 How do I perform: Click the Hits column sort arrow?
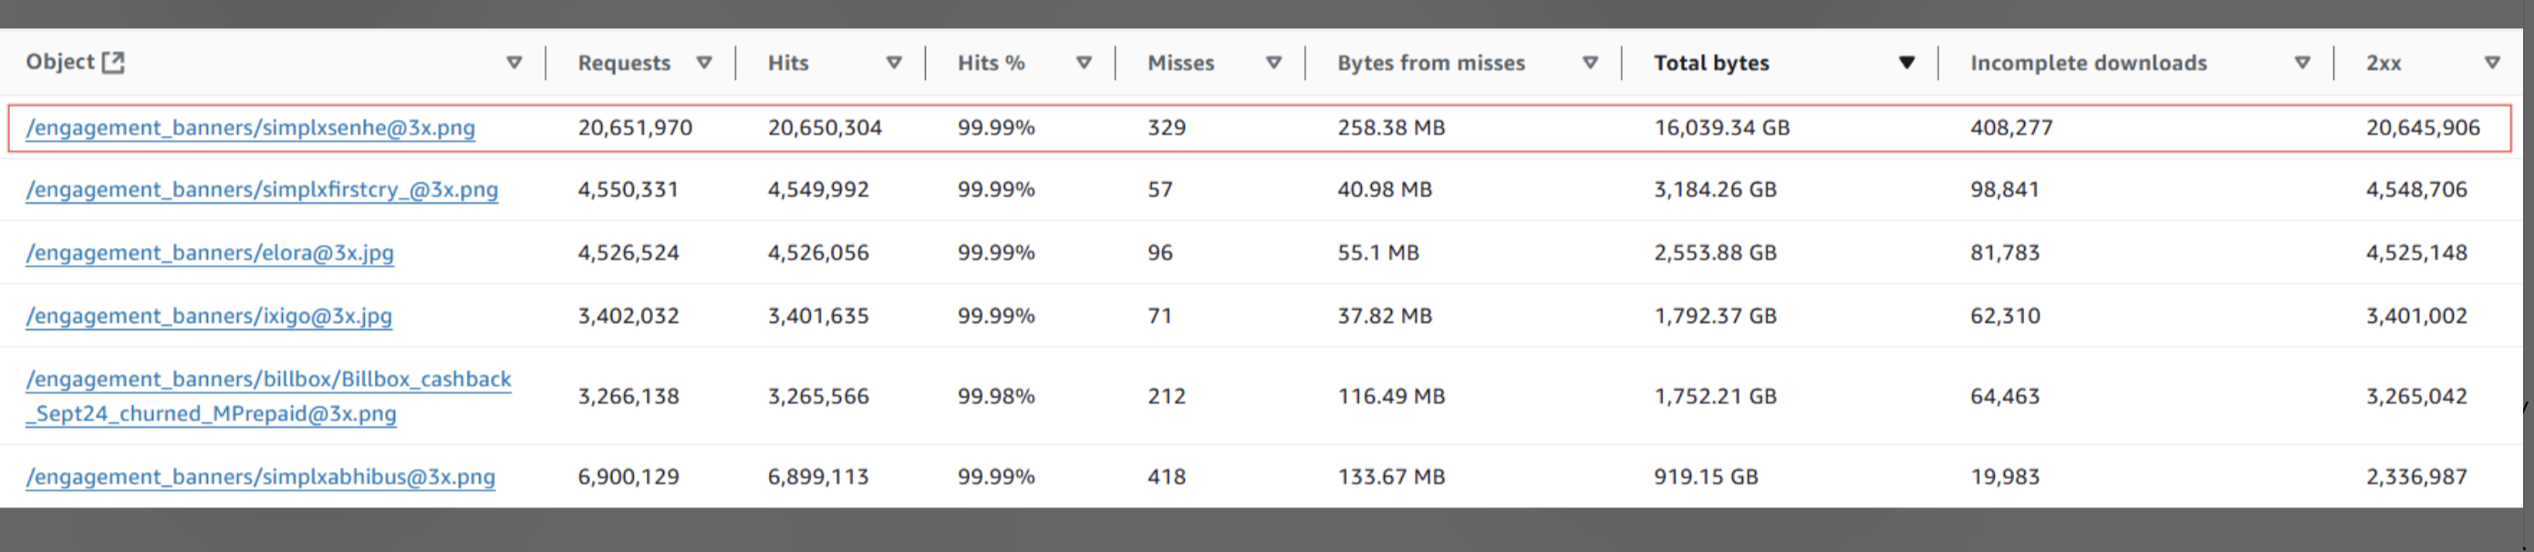tap(894, 63)
